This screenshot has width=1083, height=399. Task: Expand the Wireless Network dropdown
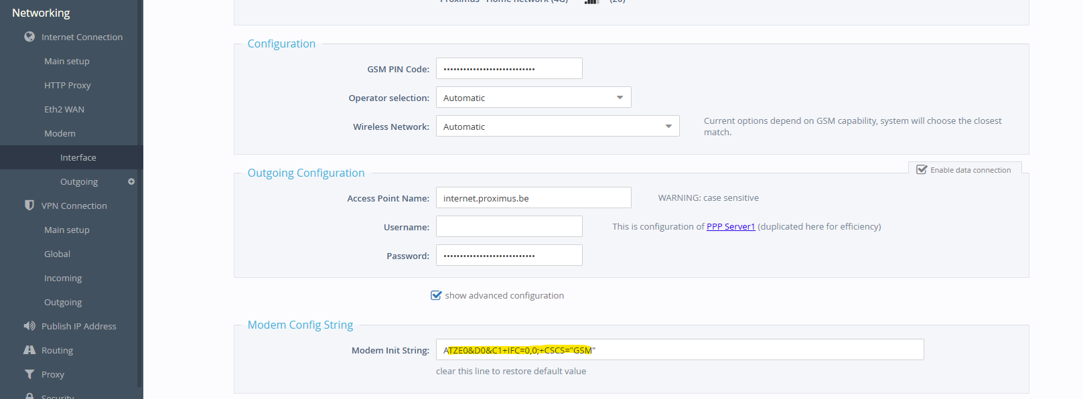click(x=557, y=127)
